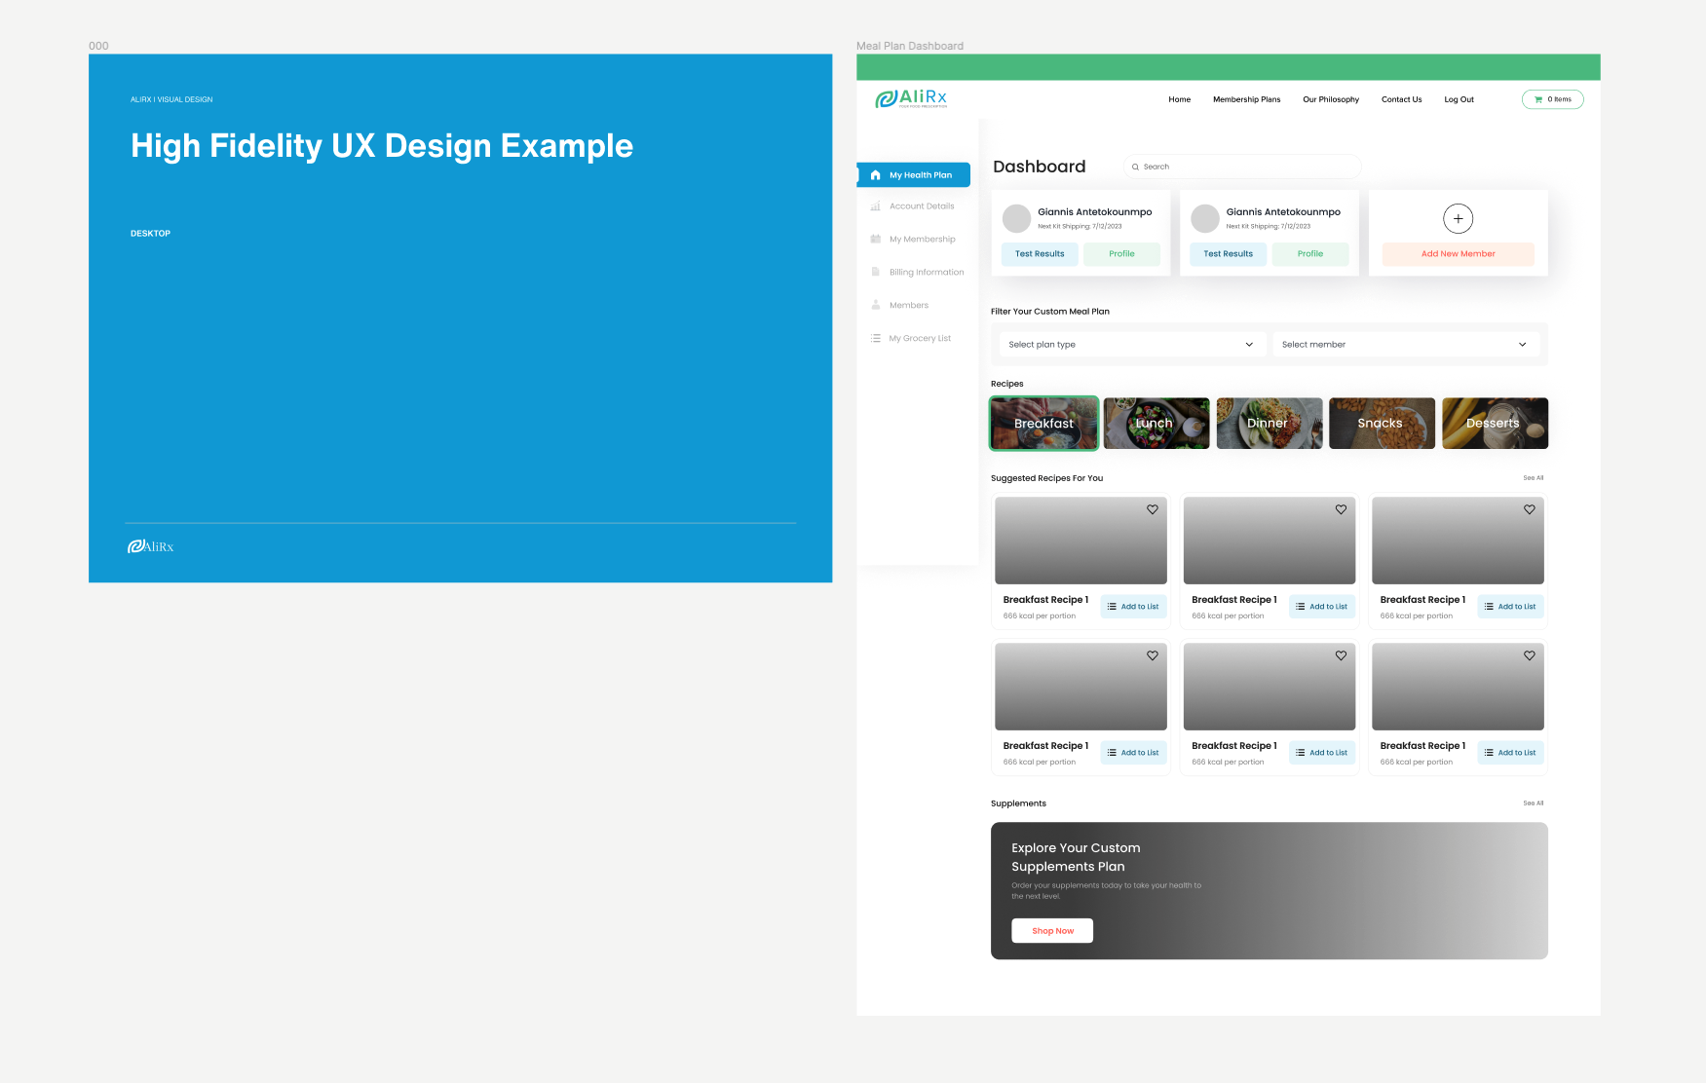Viewport: 1706px width, 1083px height.
Task: Open Test Results on the first member card
Action: 1040,254
